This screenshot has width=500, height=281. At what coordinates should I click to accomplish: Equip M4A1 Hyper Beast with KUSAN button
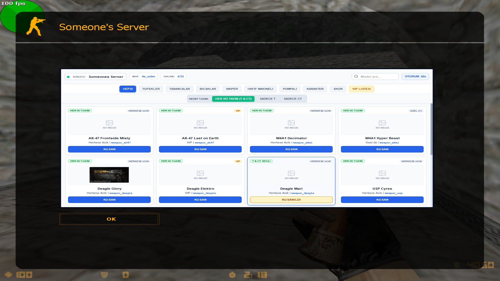[x=382, y=149]
